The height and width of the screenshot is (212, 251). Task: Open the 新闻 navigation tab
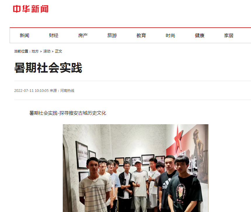(25, 36)
